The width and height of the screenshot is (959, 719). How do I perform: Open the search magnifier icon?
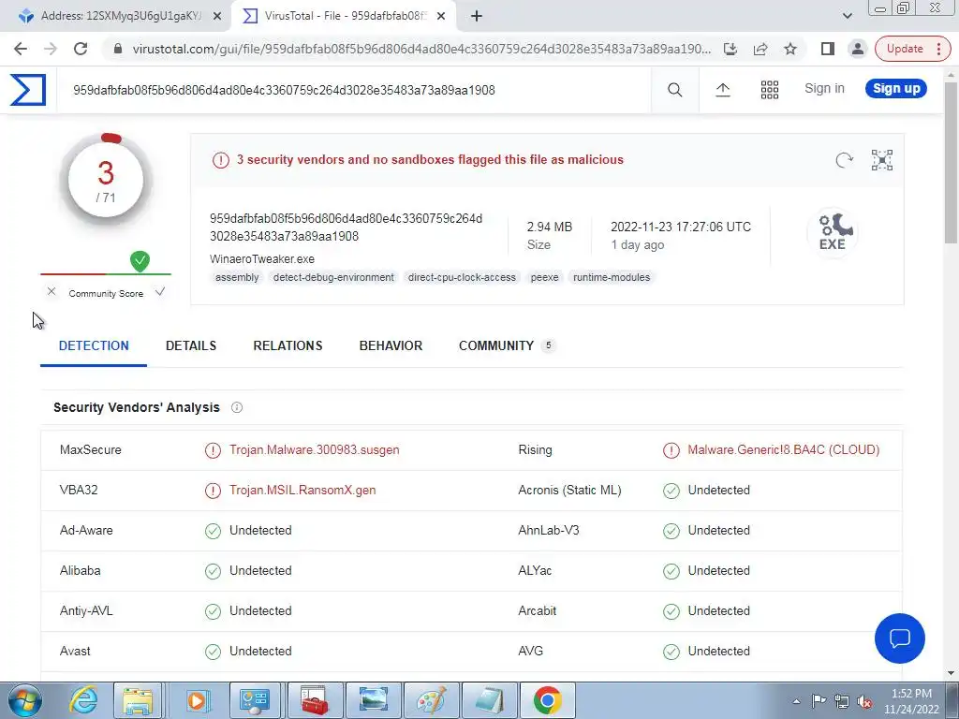pyautogui.click(x=674, y=90)
